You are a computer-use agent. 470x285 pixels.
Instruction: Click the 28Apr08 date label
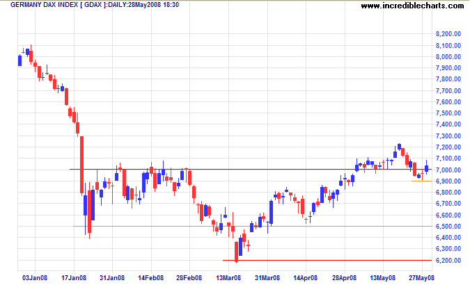coord(345,278)
